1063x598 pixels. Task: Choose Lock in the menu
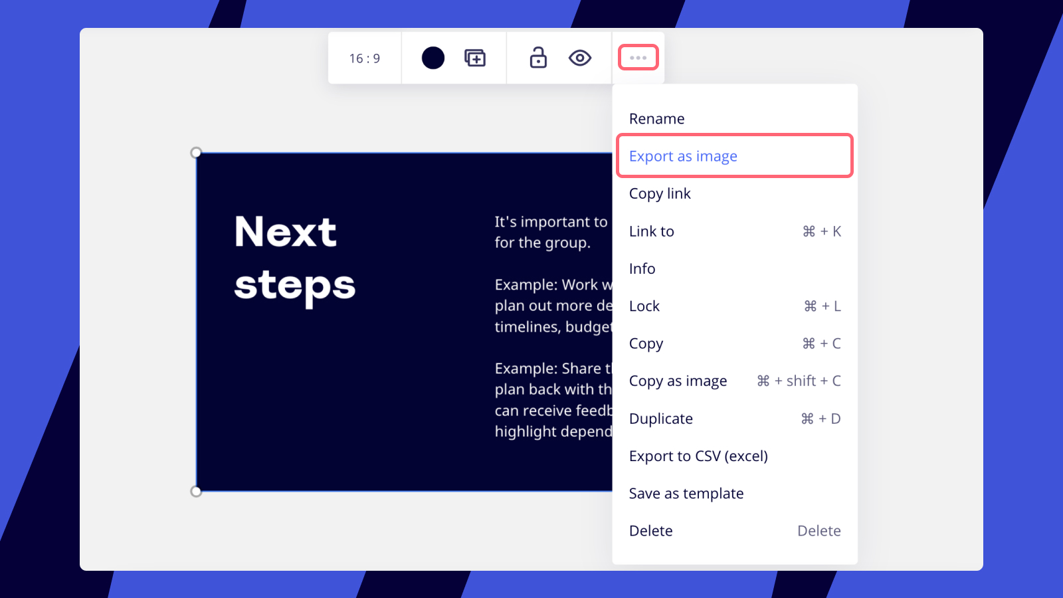pos(644,306)
